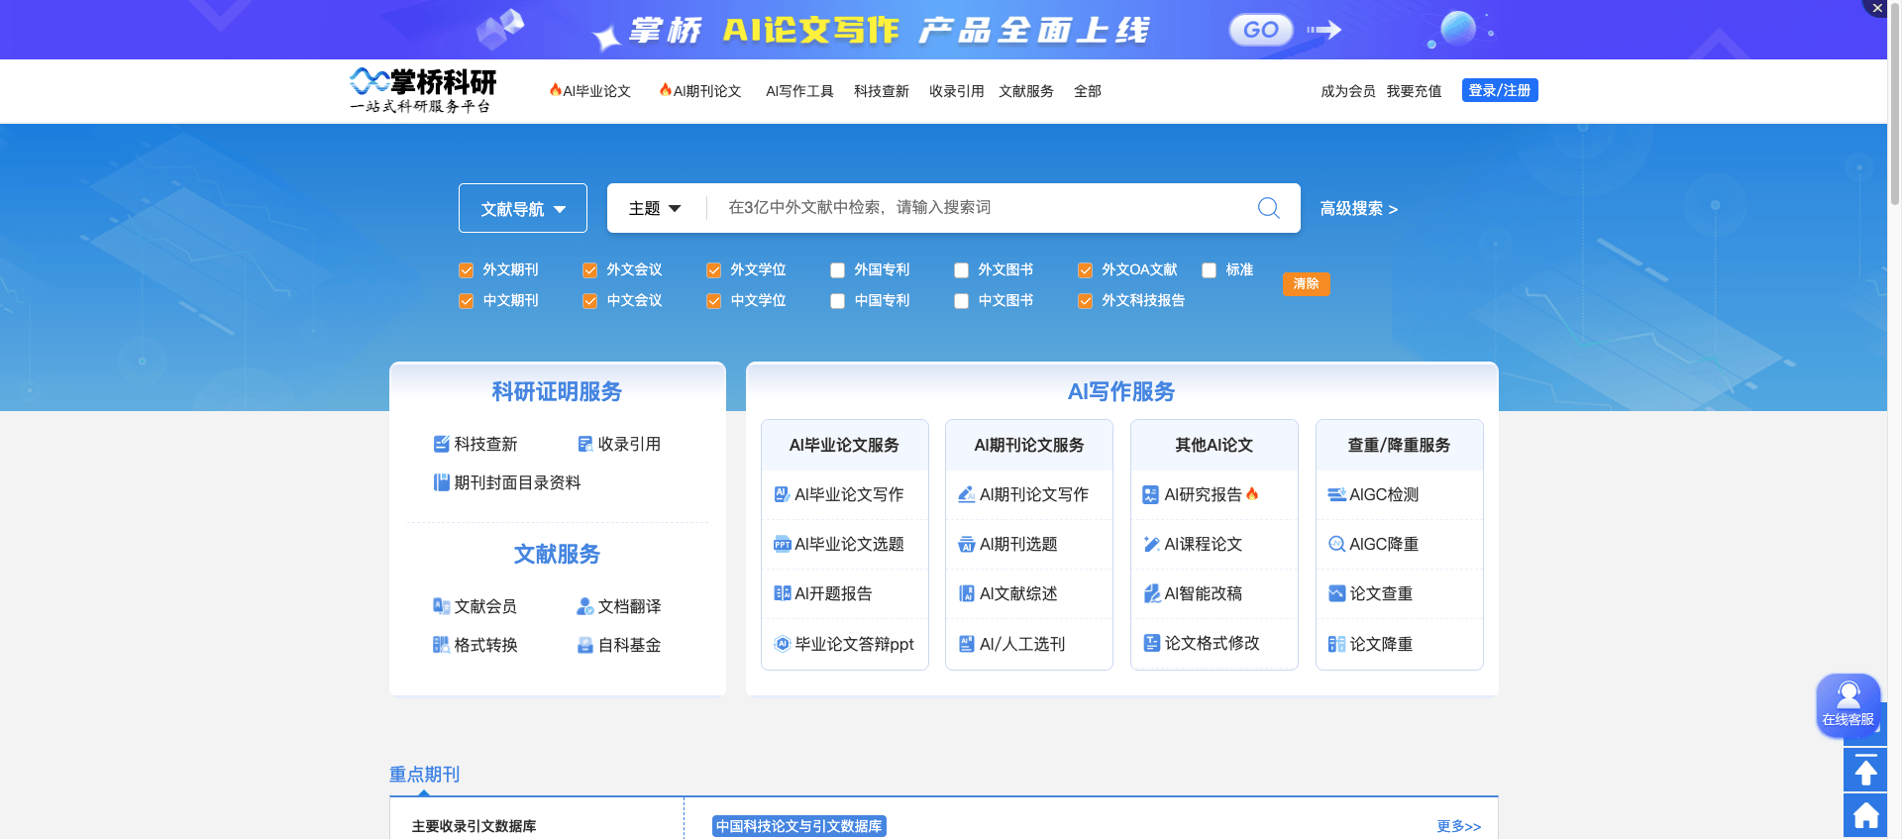
Task: Click the AI课程论文 icon
Action: (x=1151, y=544)
